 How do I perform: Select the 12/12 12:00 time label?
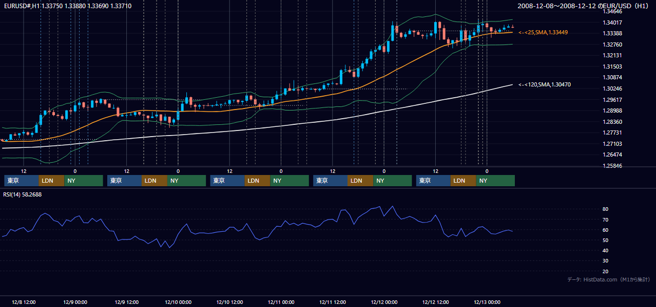coord(435,302)
